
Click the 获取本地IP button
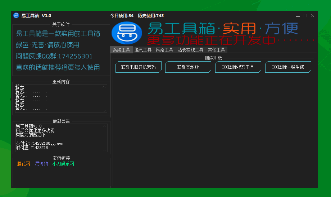point(188,67)
